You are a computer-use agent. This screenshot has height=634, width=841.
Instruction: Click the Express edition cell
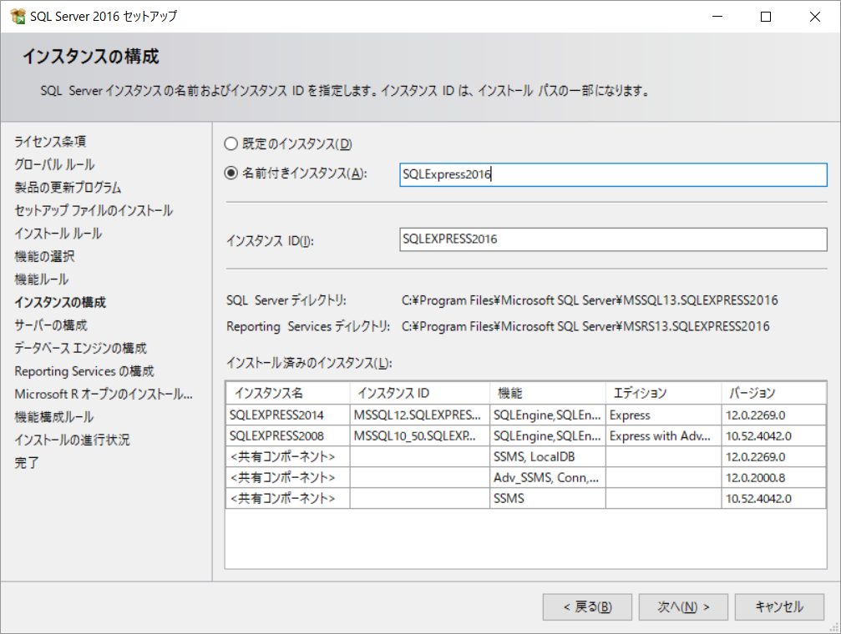664,415
